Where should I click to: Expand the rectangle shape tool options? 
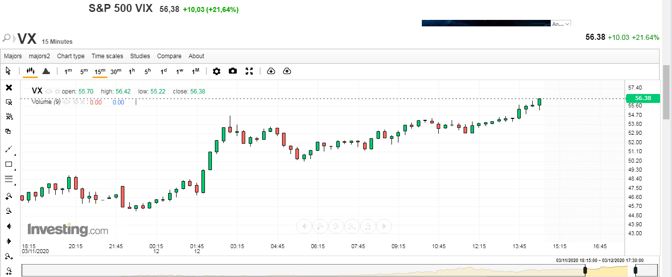pyautogui.click(x=14, y=170)
